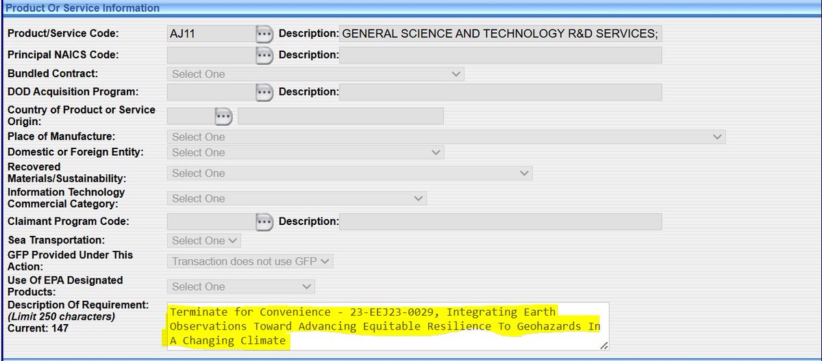This screenshot has width=822, height=361.
Task: Click the Principal NAICS Code input field
Action: click(x=211, y=55)
